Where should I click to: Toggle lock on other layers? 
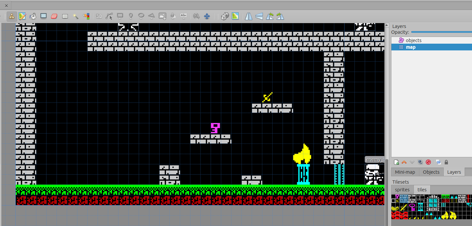(446, 162)
